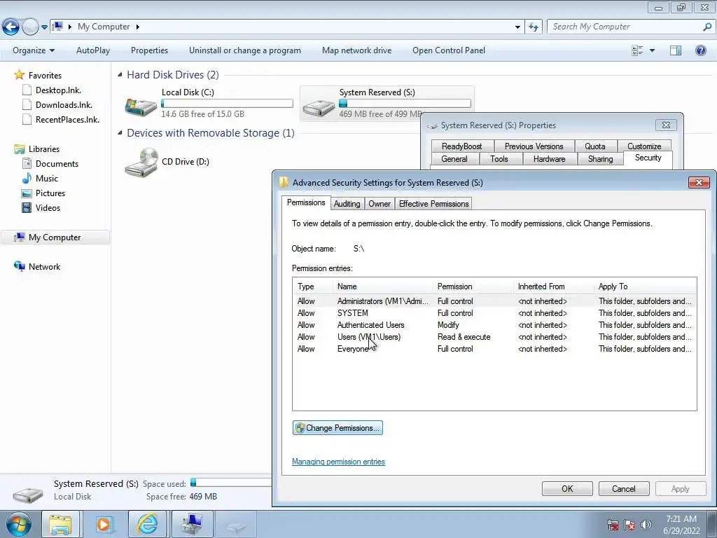717x538 pixels.
Task: Click the Back navigation arrow
Action: (11, 27)
